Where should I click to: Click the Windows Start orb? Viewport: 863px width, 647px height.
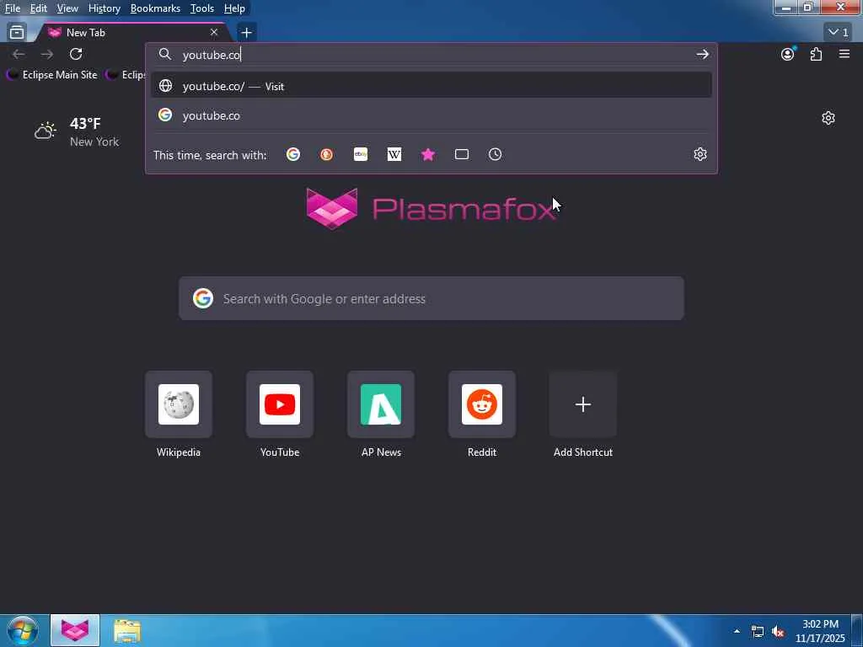coord(23,630)
